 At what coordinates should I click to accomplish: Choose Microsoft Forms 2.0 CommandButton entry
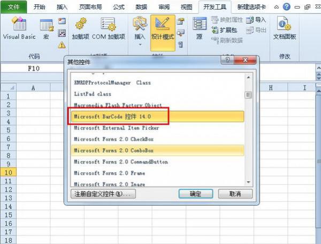coord(120,162)
